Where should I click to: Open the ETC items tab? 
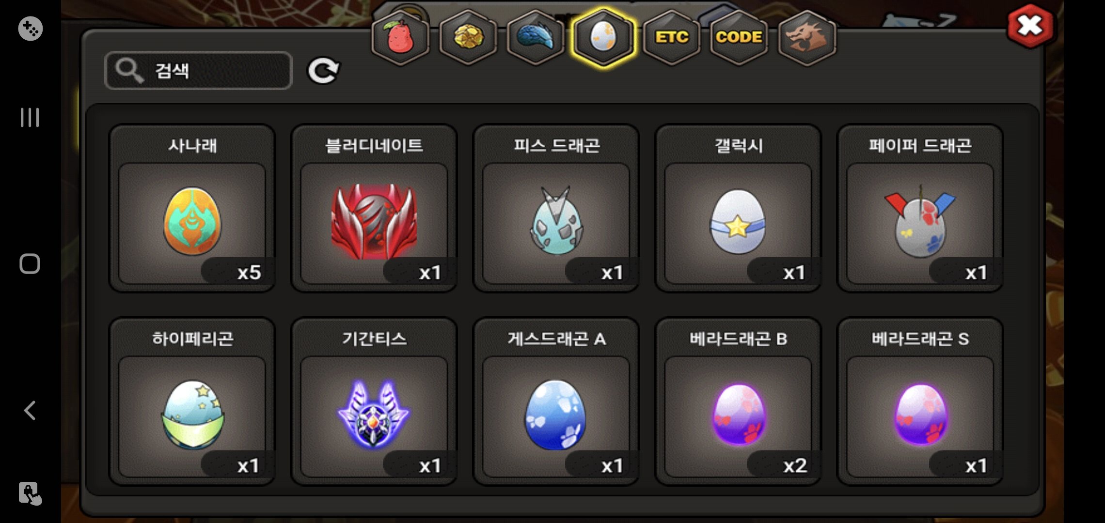(672, 38)
